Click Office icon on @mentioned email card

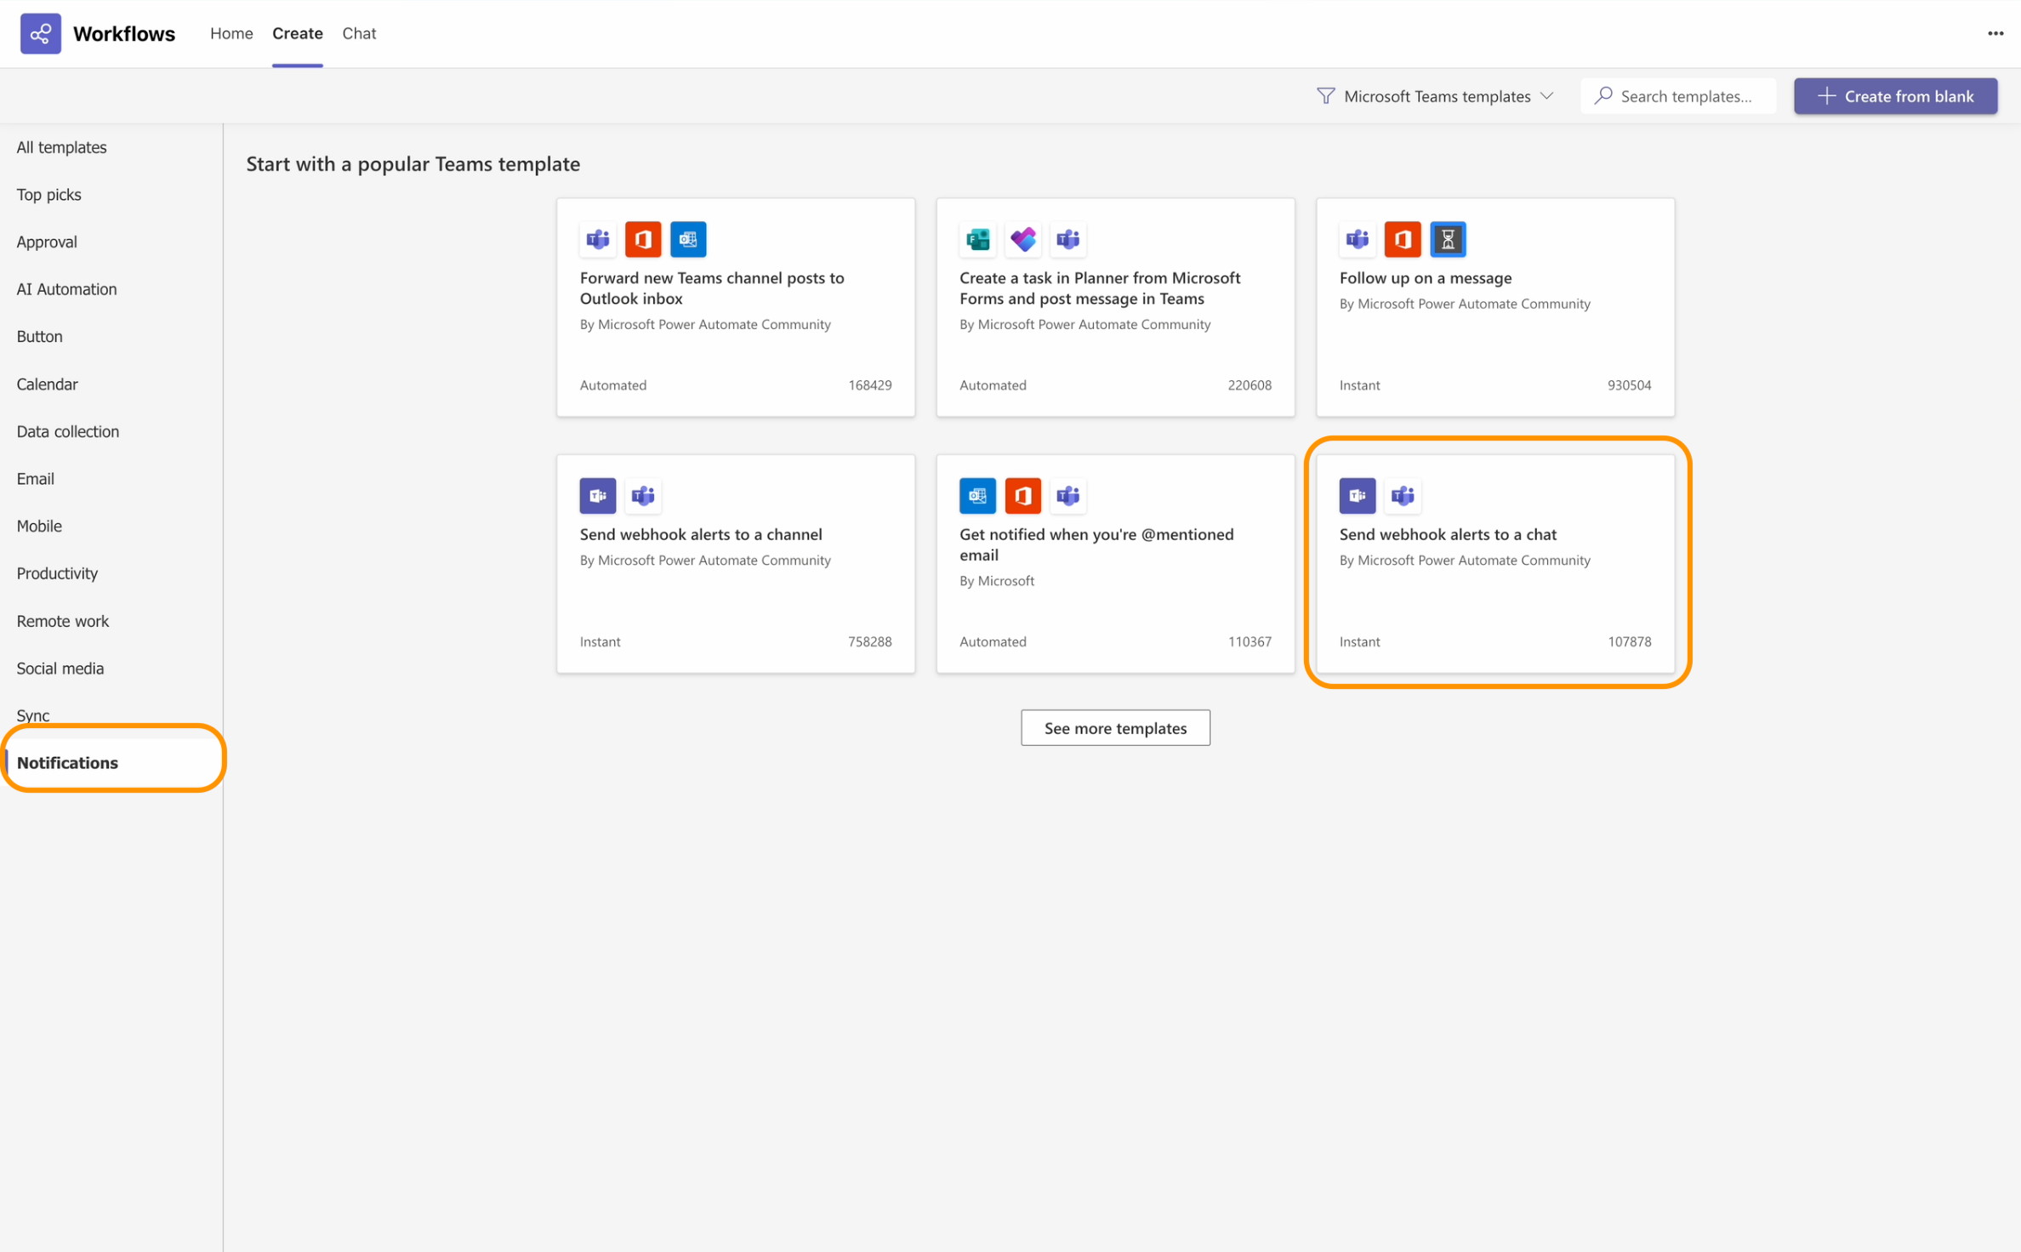[1022, 496]
